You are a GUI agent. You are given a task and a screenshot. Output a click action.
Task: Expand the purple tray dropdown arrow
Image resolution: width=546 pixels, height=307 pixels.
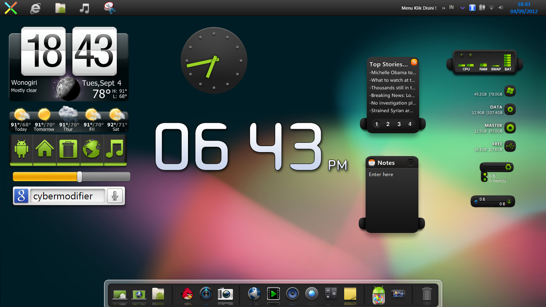462,8
